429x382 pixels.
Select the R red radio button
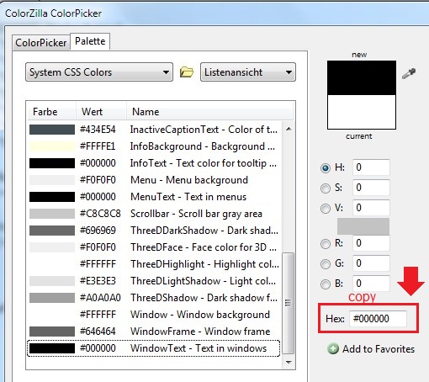coord(326,244)
